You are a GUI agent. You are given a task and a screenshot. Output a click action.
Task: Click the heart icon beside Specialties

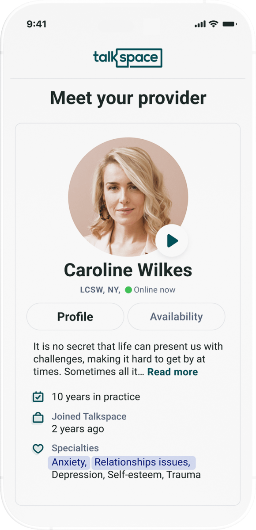[38, 449]
